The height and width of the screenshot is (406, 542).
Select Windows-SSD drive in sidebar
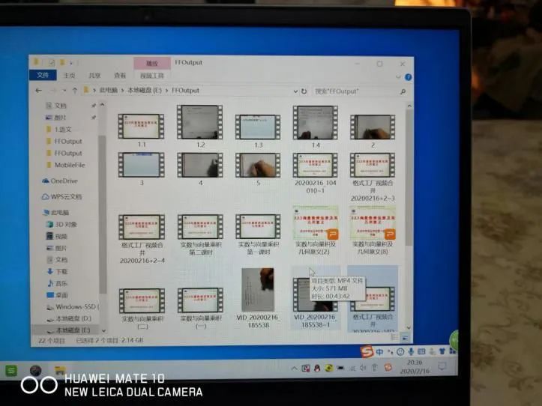click(x=73, y=307)
